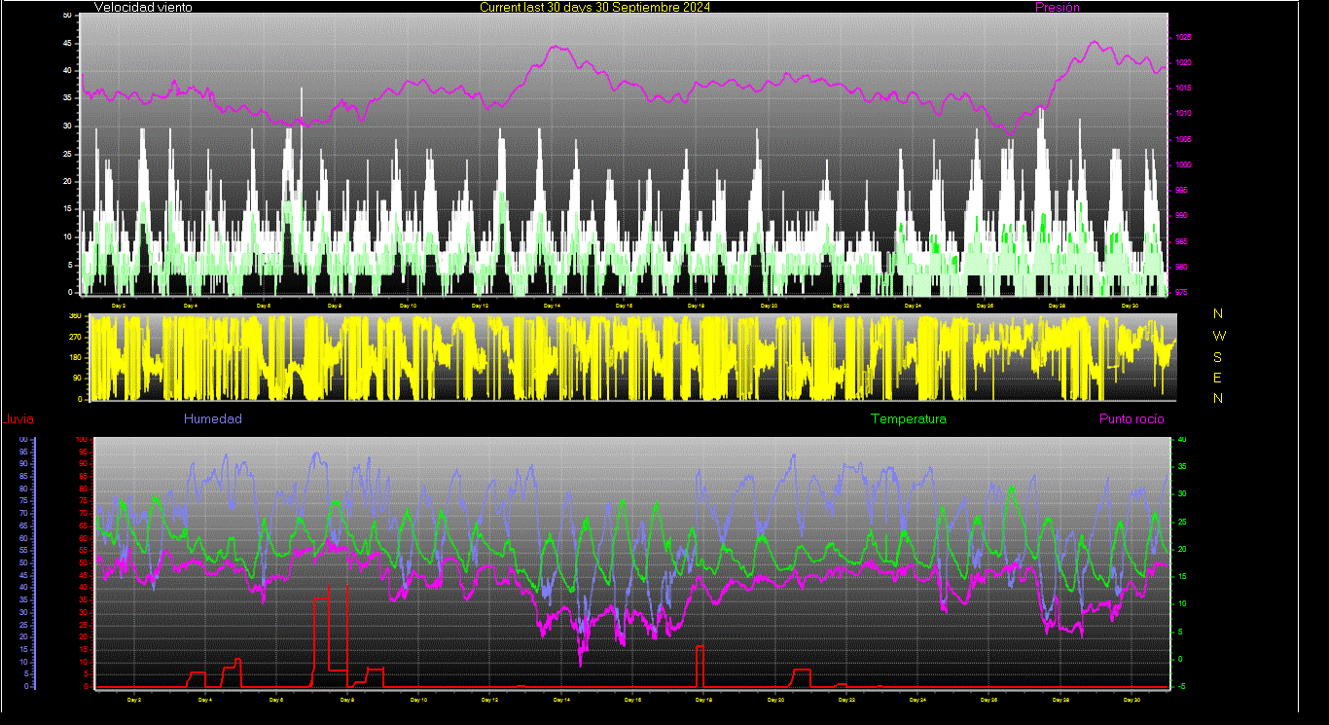Click the 'Velocidad viento' chart title
This screenshot has width=1329, height=725.
click(x=143, y=7)
